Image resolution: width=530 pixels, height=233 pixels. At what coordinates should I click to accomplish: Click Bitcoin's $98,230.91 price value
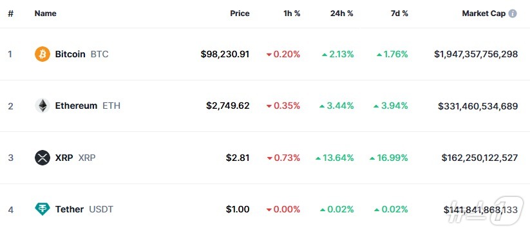(225, 54)
